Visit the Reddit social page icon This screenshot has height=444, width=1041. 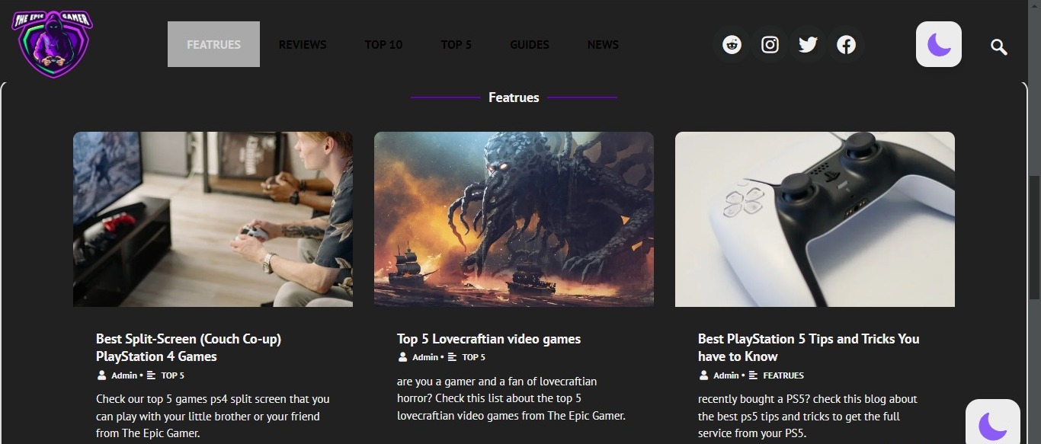(x=732, y=45)
